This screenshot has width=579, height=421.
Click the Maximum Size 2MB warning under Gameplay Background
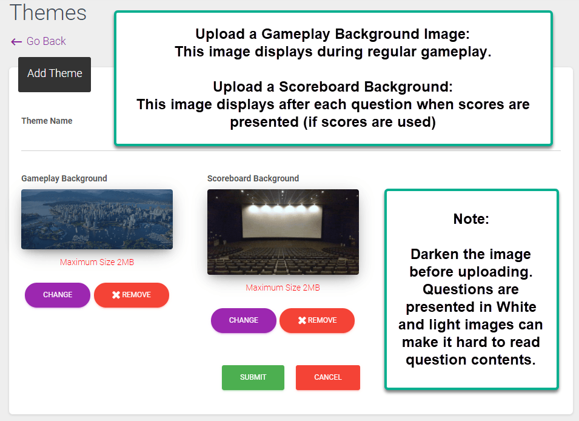(x=96, y=262)
